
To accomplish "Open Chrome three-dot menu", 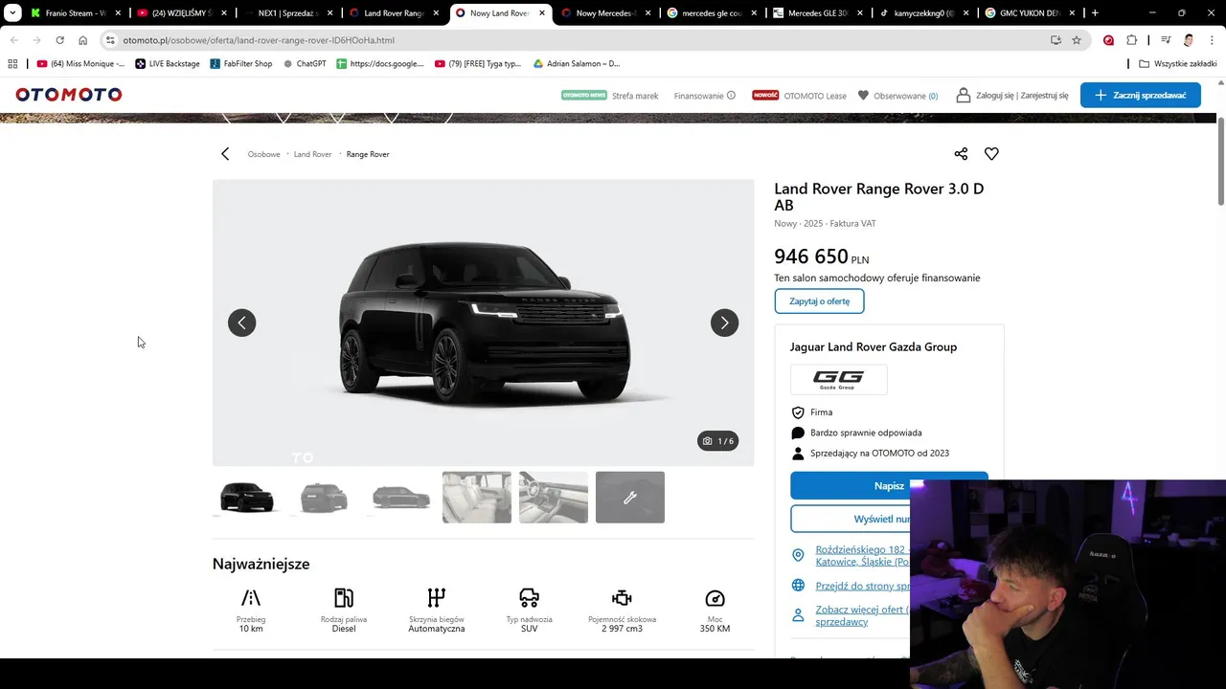I will (x=1210, y=40).
